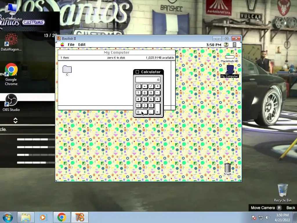Click the Basilisk II taskbar button
Image resolution: width=297 pixels, height=223 pixels.
click(x=80, y=217)
